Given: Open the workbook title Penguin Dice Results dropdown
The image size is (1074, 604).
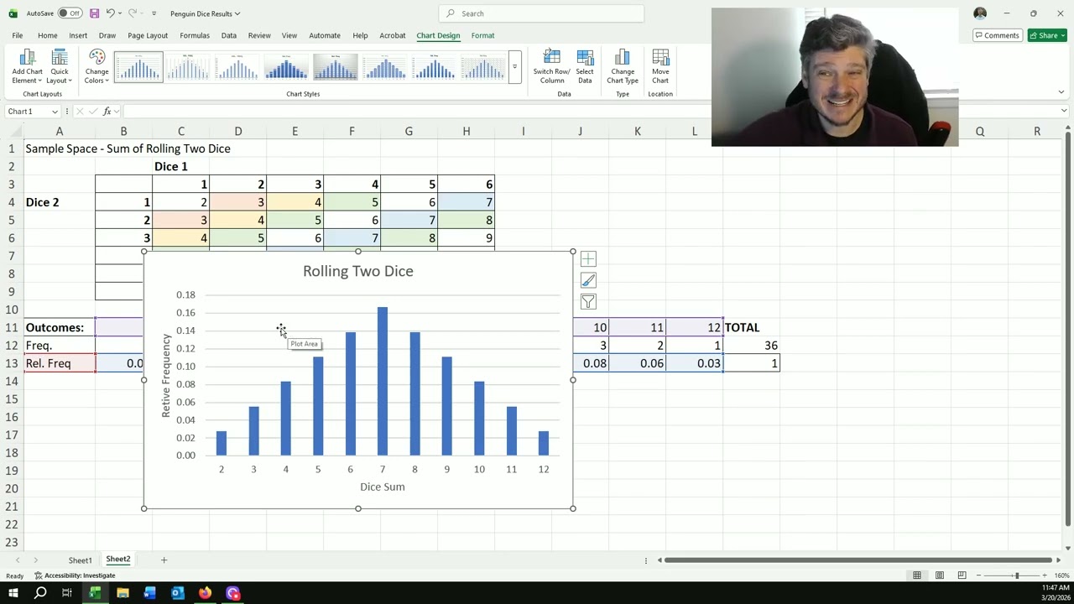Looking at the screenshot, I should [x=205, y=13].
